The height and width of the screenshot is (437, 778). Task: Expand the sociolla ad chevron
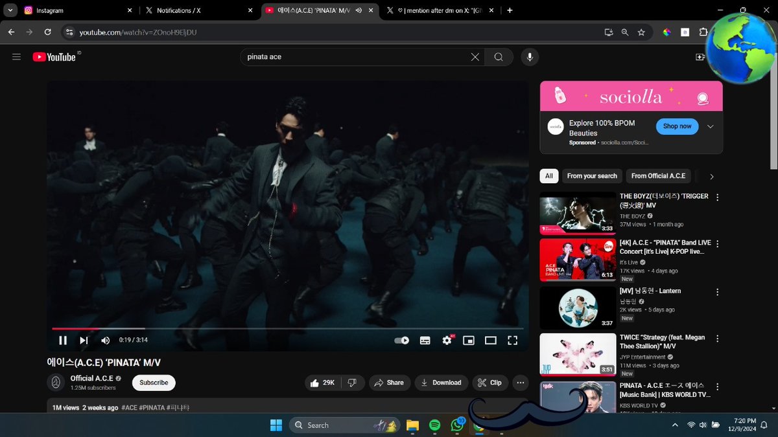tap(711, 126)
